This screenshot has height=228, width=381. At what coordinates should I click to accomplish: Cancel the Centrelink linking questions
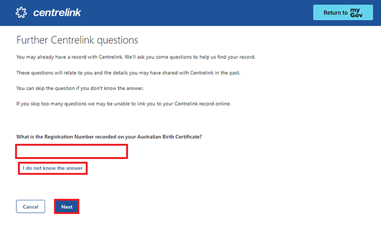tap(30, 206)
